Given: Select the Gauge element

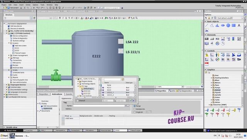Looking at the screenshot, I should point(217,43).
